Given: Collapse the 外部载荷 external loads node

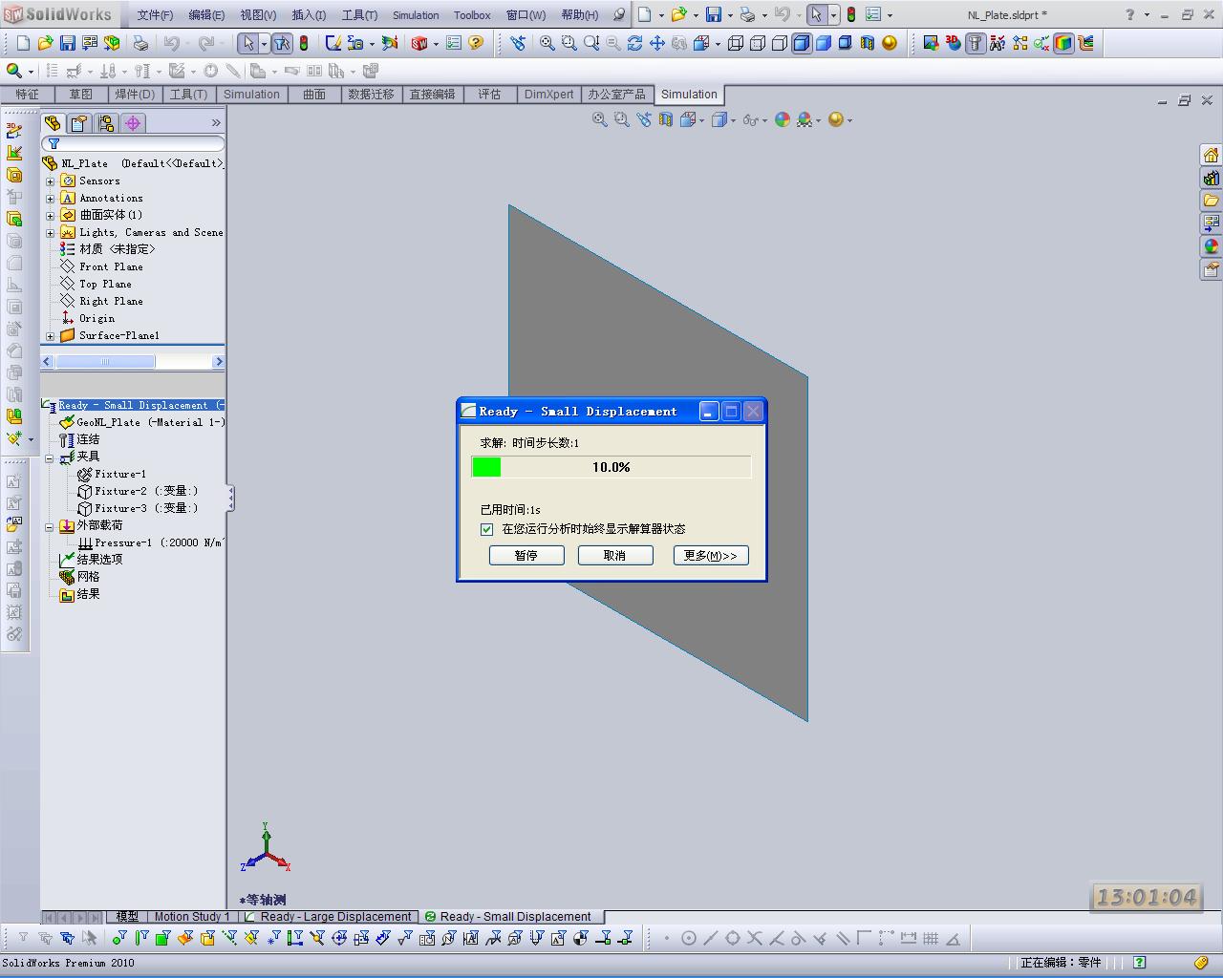Looking at the screenshot, I should click(50, 527).
